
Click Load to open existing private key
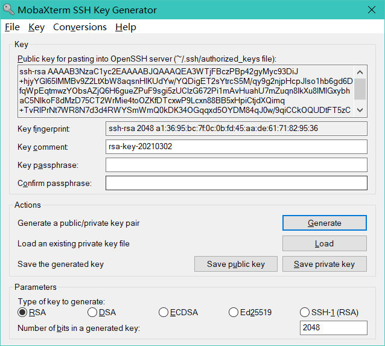324,243
